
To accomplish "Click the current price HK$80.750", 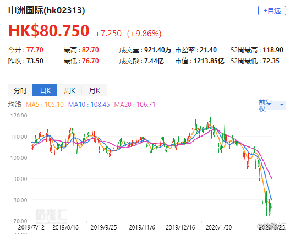I will 49,30.
